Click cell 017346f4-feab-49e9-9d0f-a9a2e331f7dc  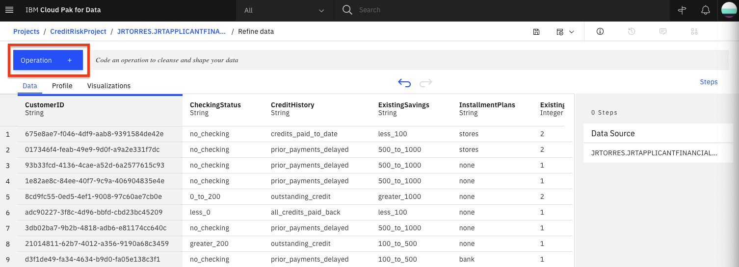point(92,149)
